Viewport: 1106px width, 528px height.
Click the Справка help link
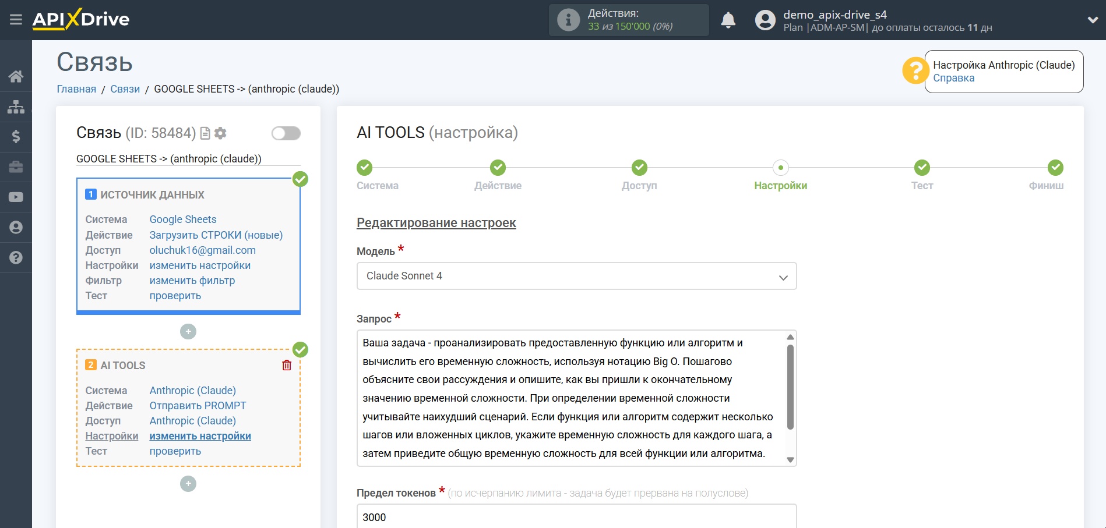point(953,78)
